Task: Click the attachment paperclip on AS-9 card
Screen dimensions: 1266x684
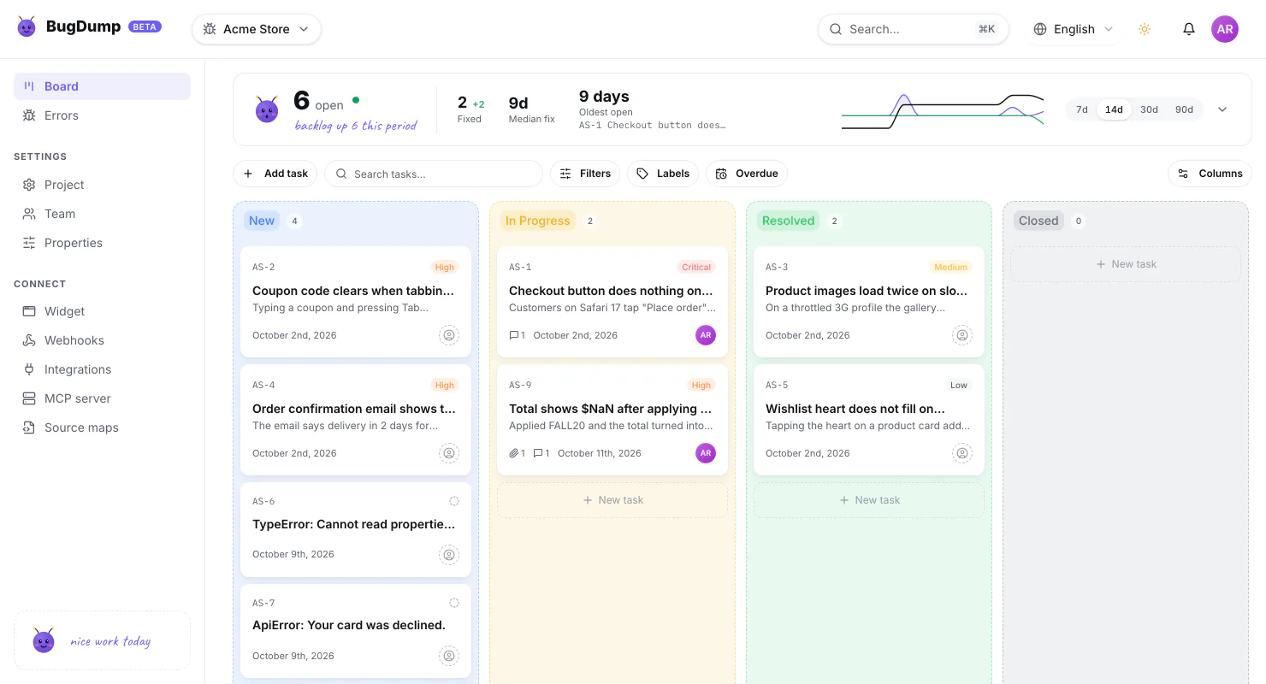Action: pyautogui.click(x=513, y=453)
